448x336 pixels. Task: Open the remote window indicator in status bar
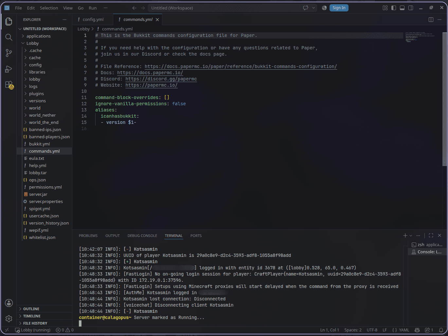coord(7,330)
